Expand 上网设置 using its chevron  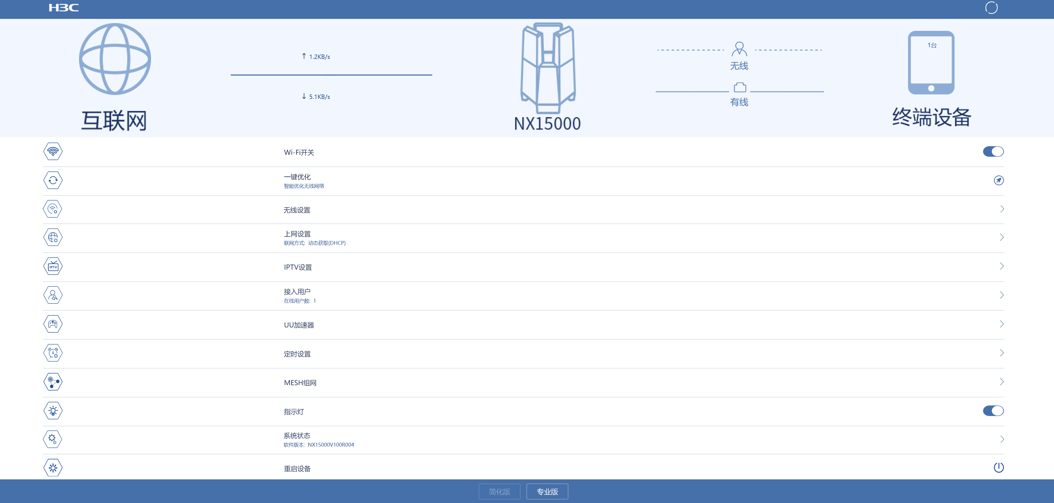pos(1002,237)
